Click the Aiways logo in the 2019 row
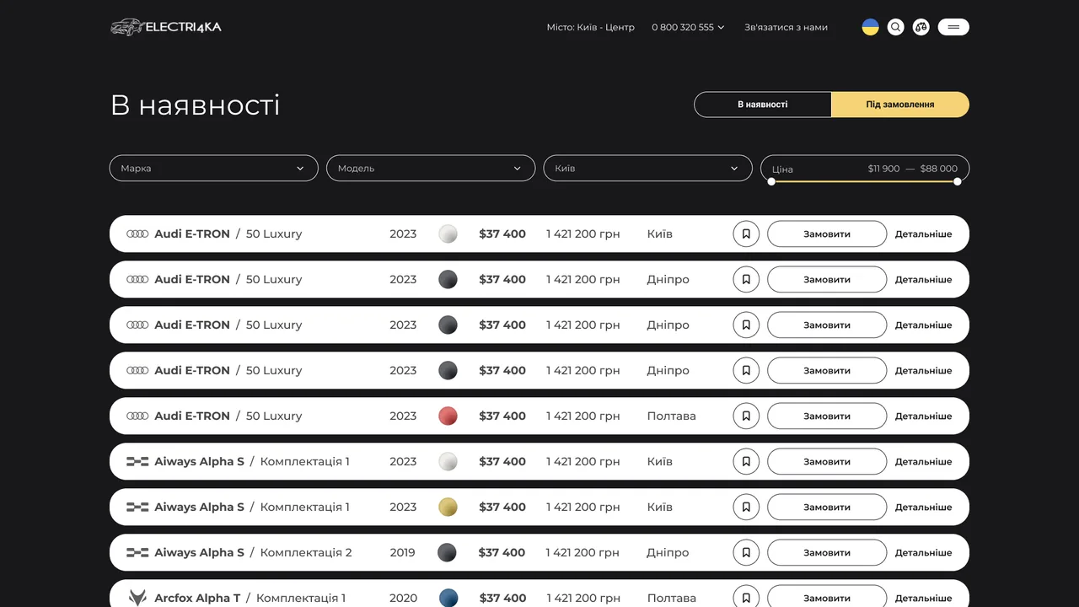Screen dimensions: 1079x607 coord(137,552)
